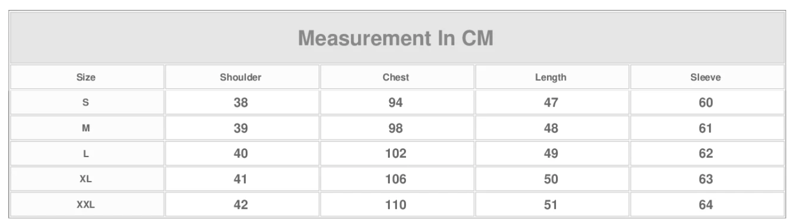Screen dimensions: 794x222
Task: Click length value 50 for size XL
Action: tap(550, 180)
